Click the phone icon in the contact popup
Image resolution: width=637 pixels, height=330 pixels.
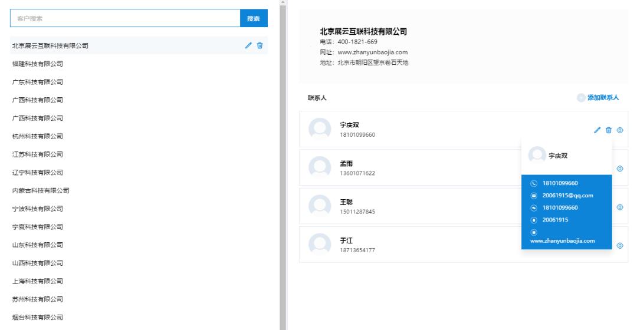534,183
